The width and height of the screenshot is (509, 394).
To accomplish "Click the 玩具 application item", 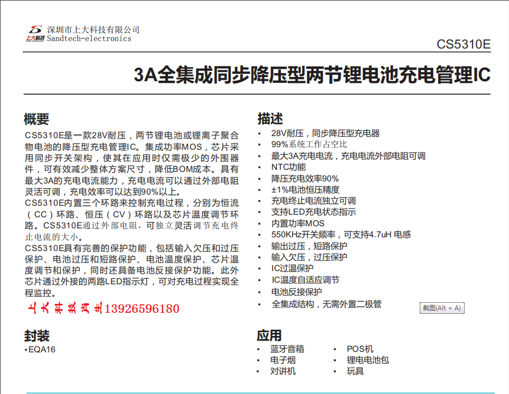I will point(355,371).
